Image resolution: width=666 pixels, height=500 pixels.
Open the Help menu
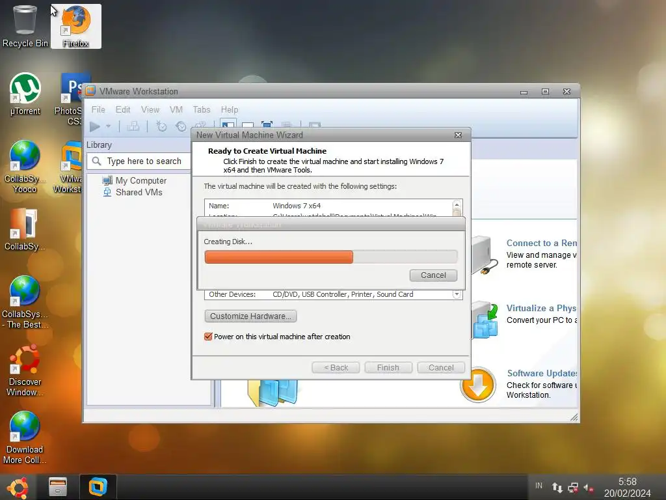230,109
